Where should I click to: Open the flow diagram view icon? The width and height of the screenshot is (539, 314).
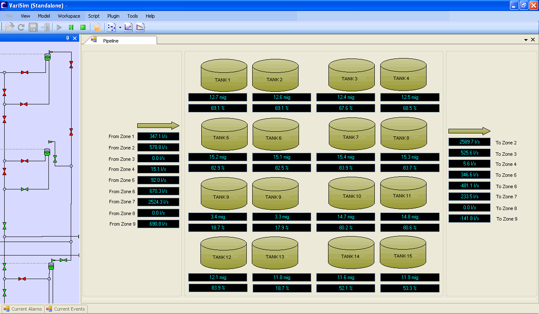(111, 27)
